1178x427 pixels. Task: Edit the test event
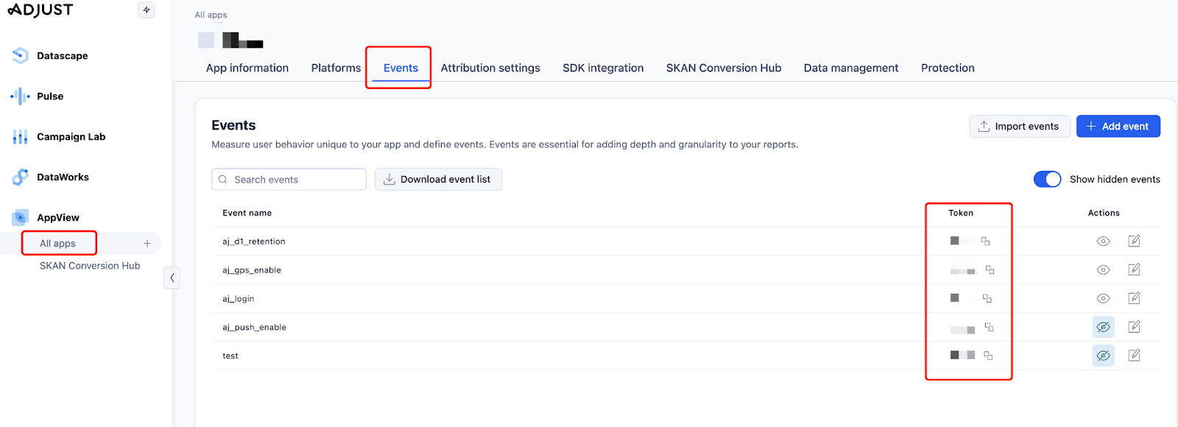point(1135,356)
